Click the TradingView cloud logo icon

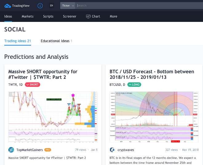(x=8, y=6)
